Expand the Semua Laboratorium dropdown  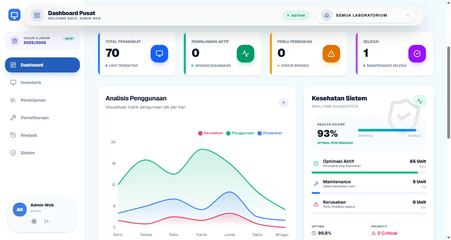[366, 15]
